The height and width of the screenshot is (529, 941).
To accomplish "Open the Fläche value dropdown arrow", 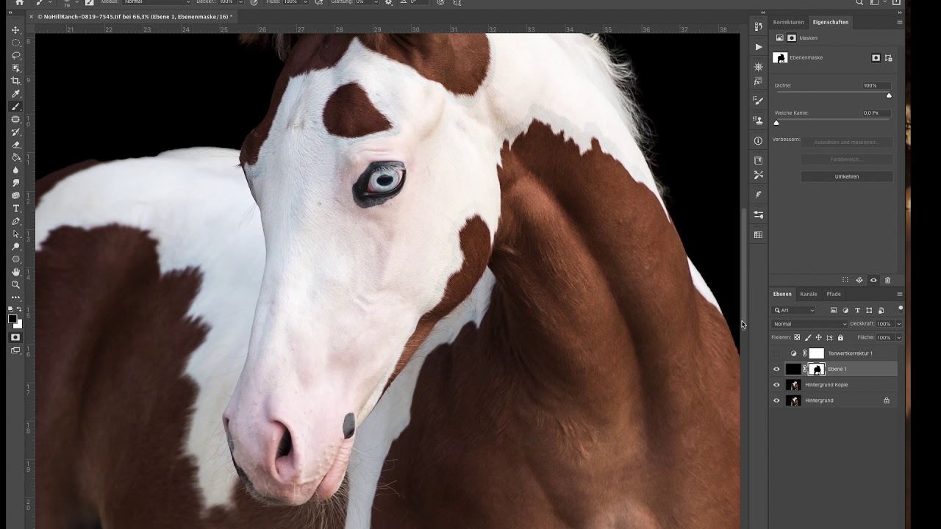I will [898, 338].
